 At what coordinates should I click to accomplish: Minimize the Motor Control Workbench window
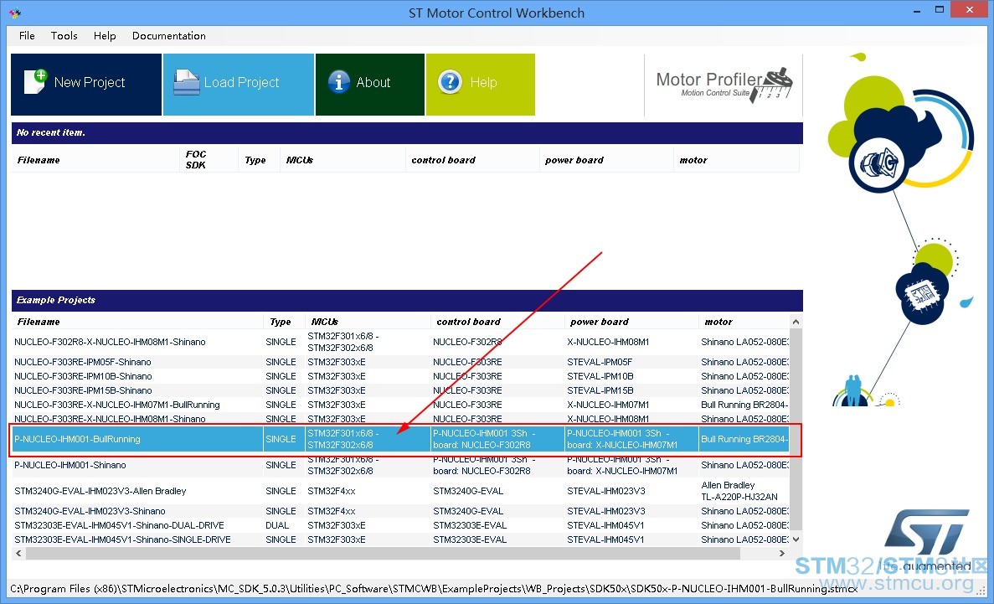coord(918,11)
